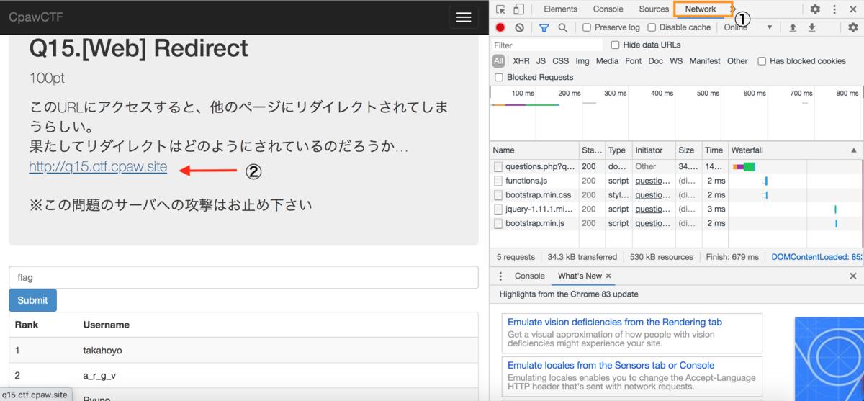This screenshot has height=401, width=864.
Task: Toggle the device toolbar icon
Action: pos(518,9)
